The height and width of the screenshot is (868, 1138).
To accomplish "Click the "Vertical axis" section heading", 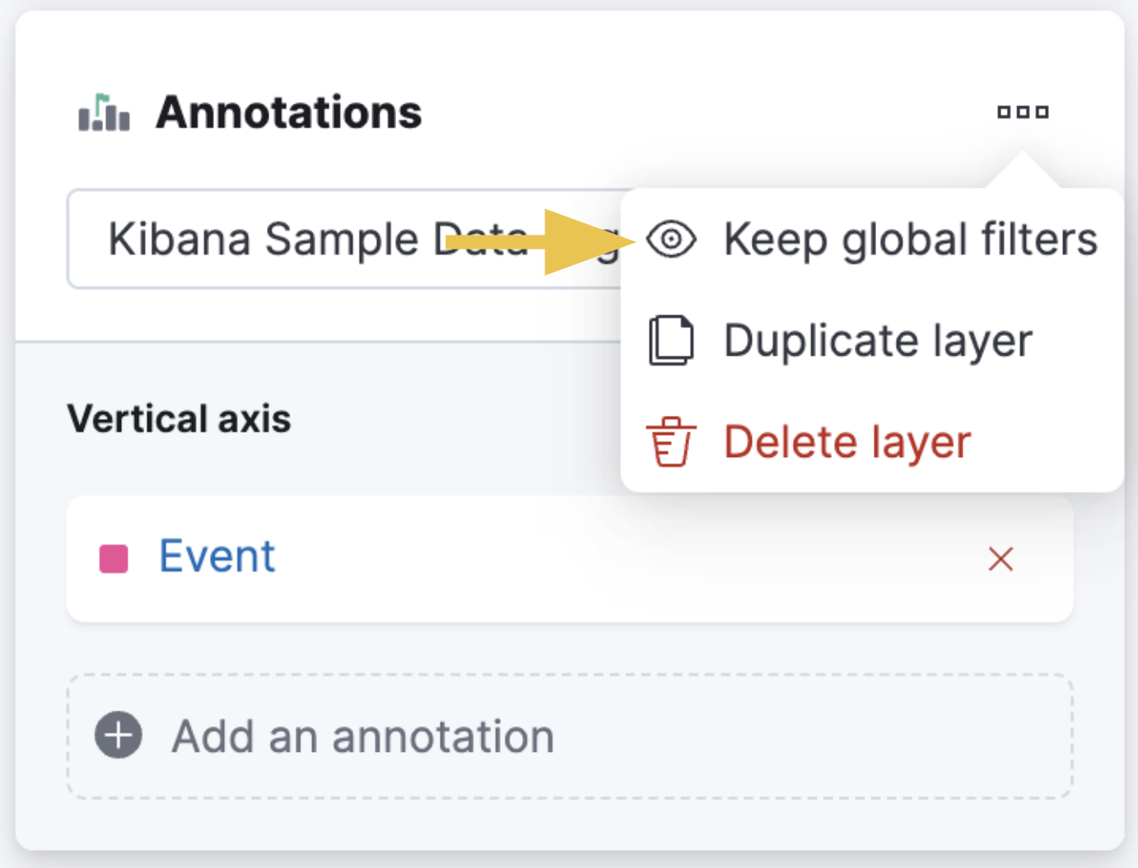I will pyautogui.click(x=179, y=419).
